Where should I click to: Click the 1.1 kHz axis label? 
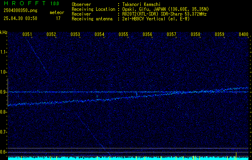[3, 52]
